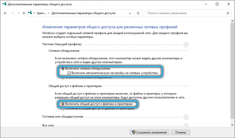Image resolution: width=235 pixels, height=138 pixels.
Task: Click the 'Общий доступ к файлам и принтерам' label
Action: [x=75, y=86]
